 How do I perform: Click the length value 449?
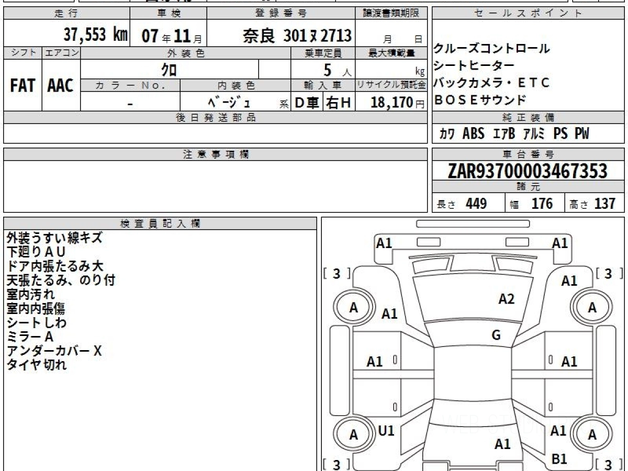pos(476,204)
